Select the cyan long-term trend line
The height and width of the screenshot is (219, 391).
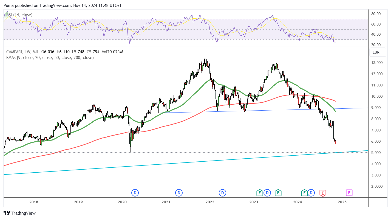click(186, 162)
